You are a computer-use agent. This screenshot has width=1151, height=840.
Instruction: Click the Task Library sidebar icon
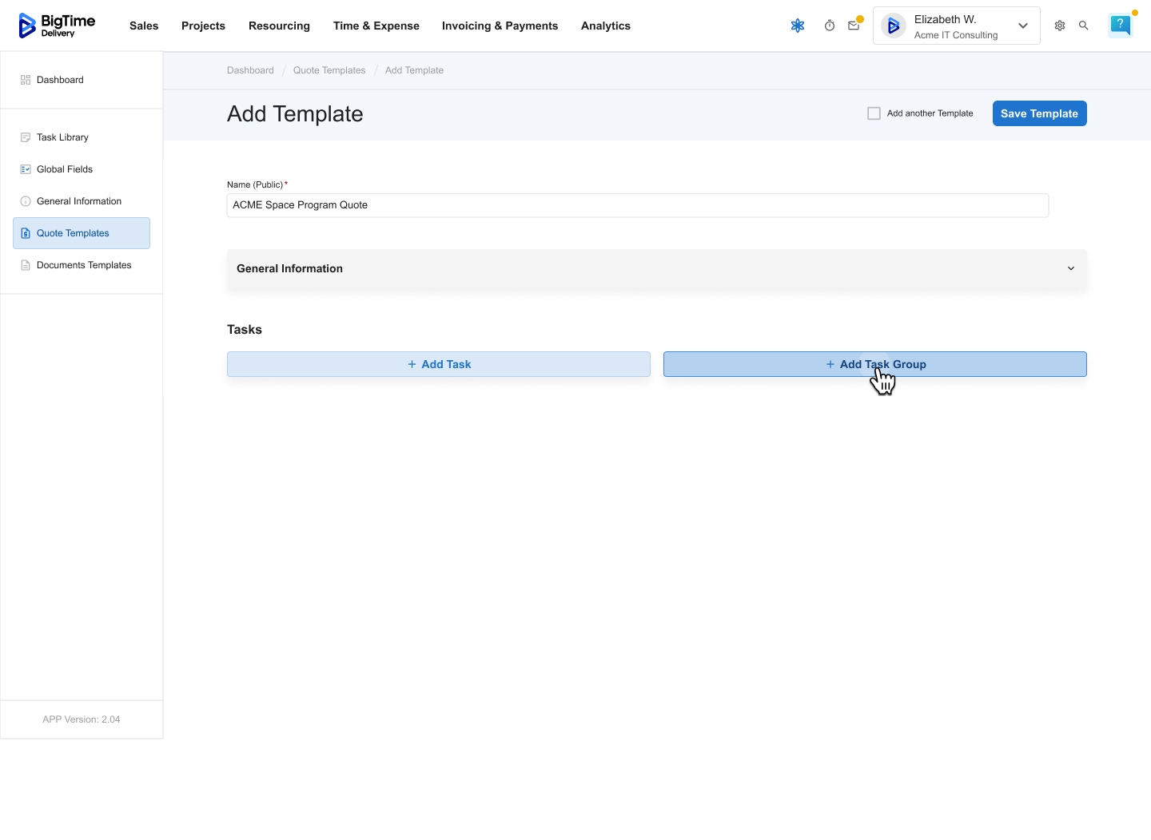pos(26,137)
